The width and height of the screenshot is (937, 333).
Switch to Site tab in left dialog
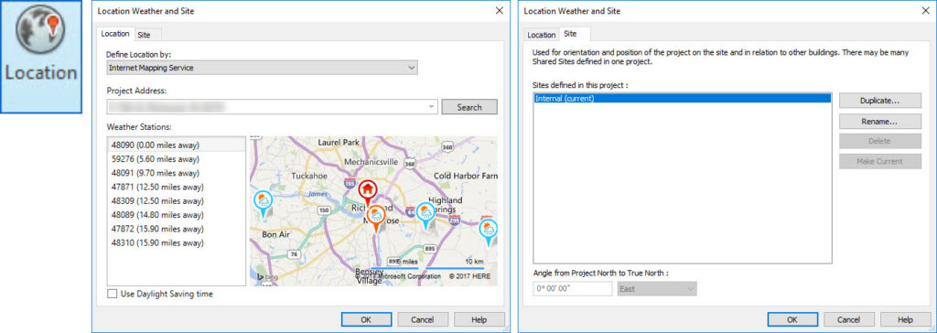click(x=144, y=35)
